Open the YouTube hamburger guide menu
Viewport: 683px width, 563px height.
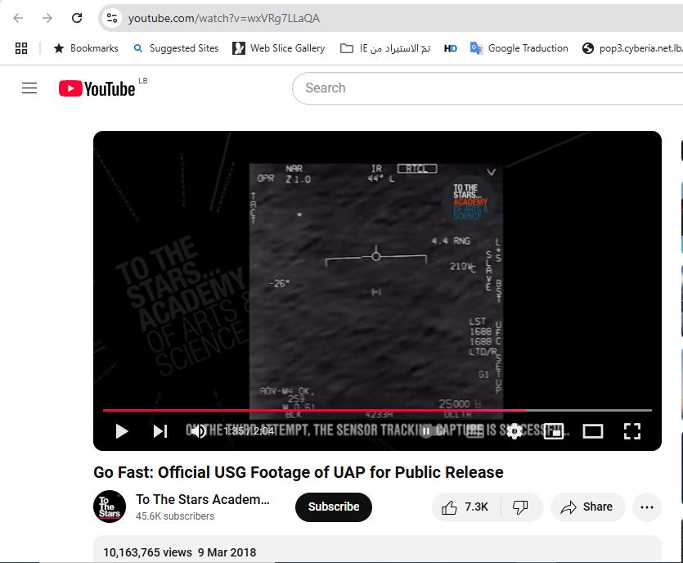point(29,88)
